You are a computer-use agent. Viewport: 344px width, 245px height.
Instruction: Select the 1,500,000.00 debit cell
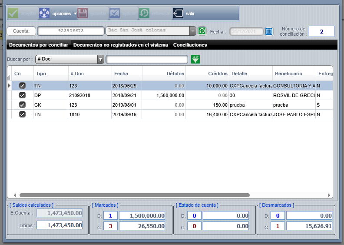pos(164,95)
